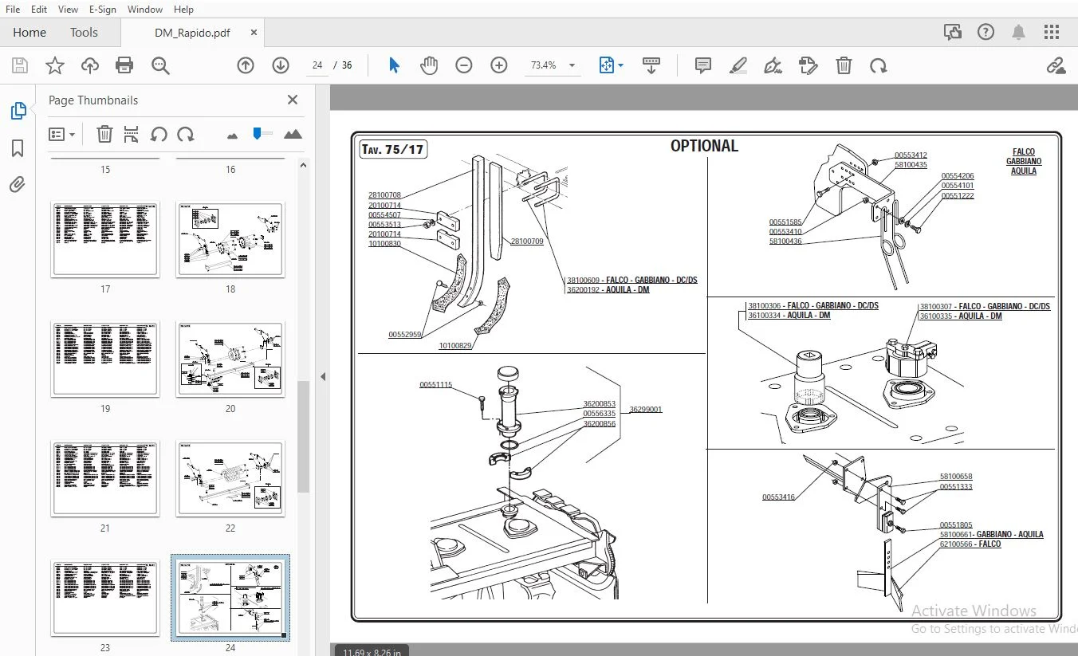Screen dimensions: 1078x656
Task: Rotate the page with toolbar rotate icon
Action: (x=879, y=65)
